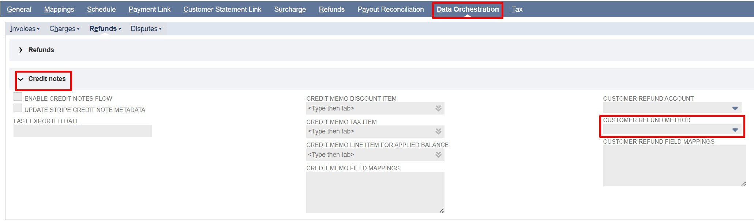Toggle Update Stripe Credit Note Metadata checkbox
This screenshot has height=221, width=754.
click(x=18, y=108)
